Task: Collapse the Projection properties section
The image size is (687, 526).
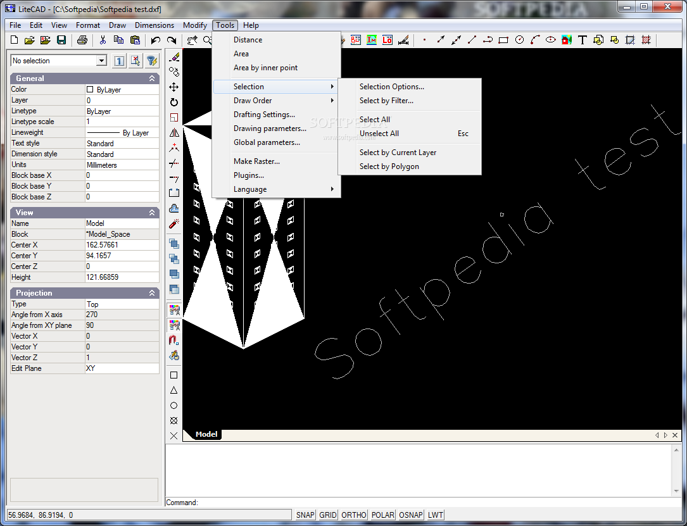Action: (152, 293)
